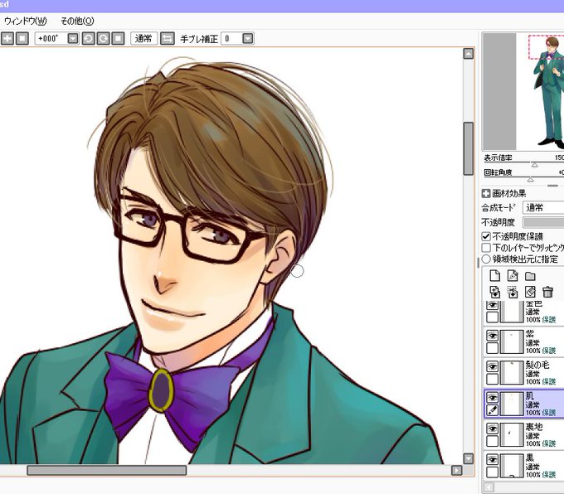Open the rotation angle dropdown arrow
This screenshot has height=494, width=564.
coord(73,38)
